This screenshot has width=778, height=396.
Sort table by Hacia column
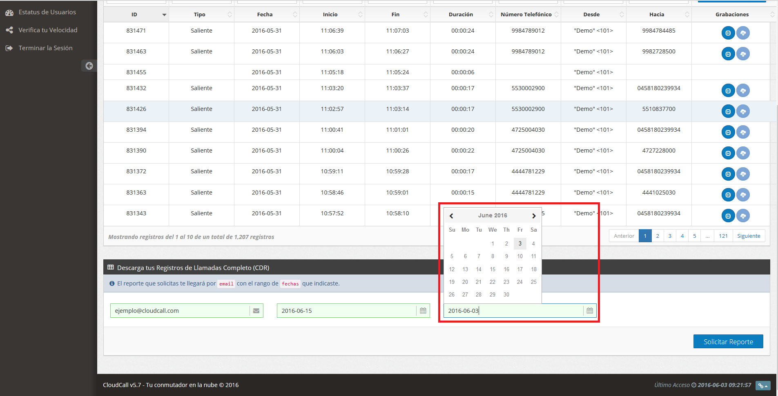point(659,14)
